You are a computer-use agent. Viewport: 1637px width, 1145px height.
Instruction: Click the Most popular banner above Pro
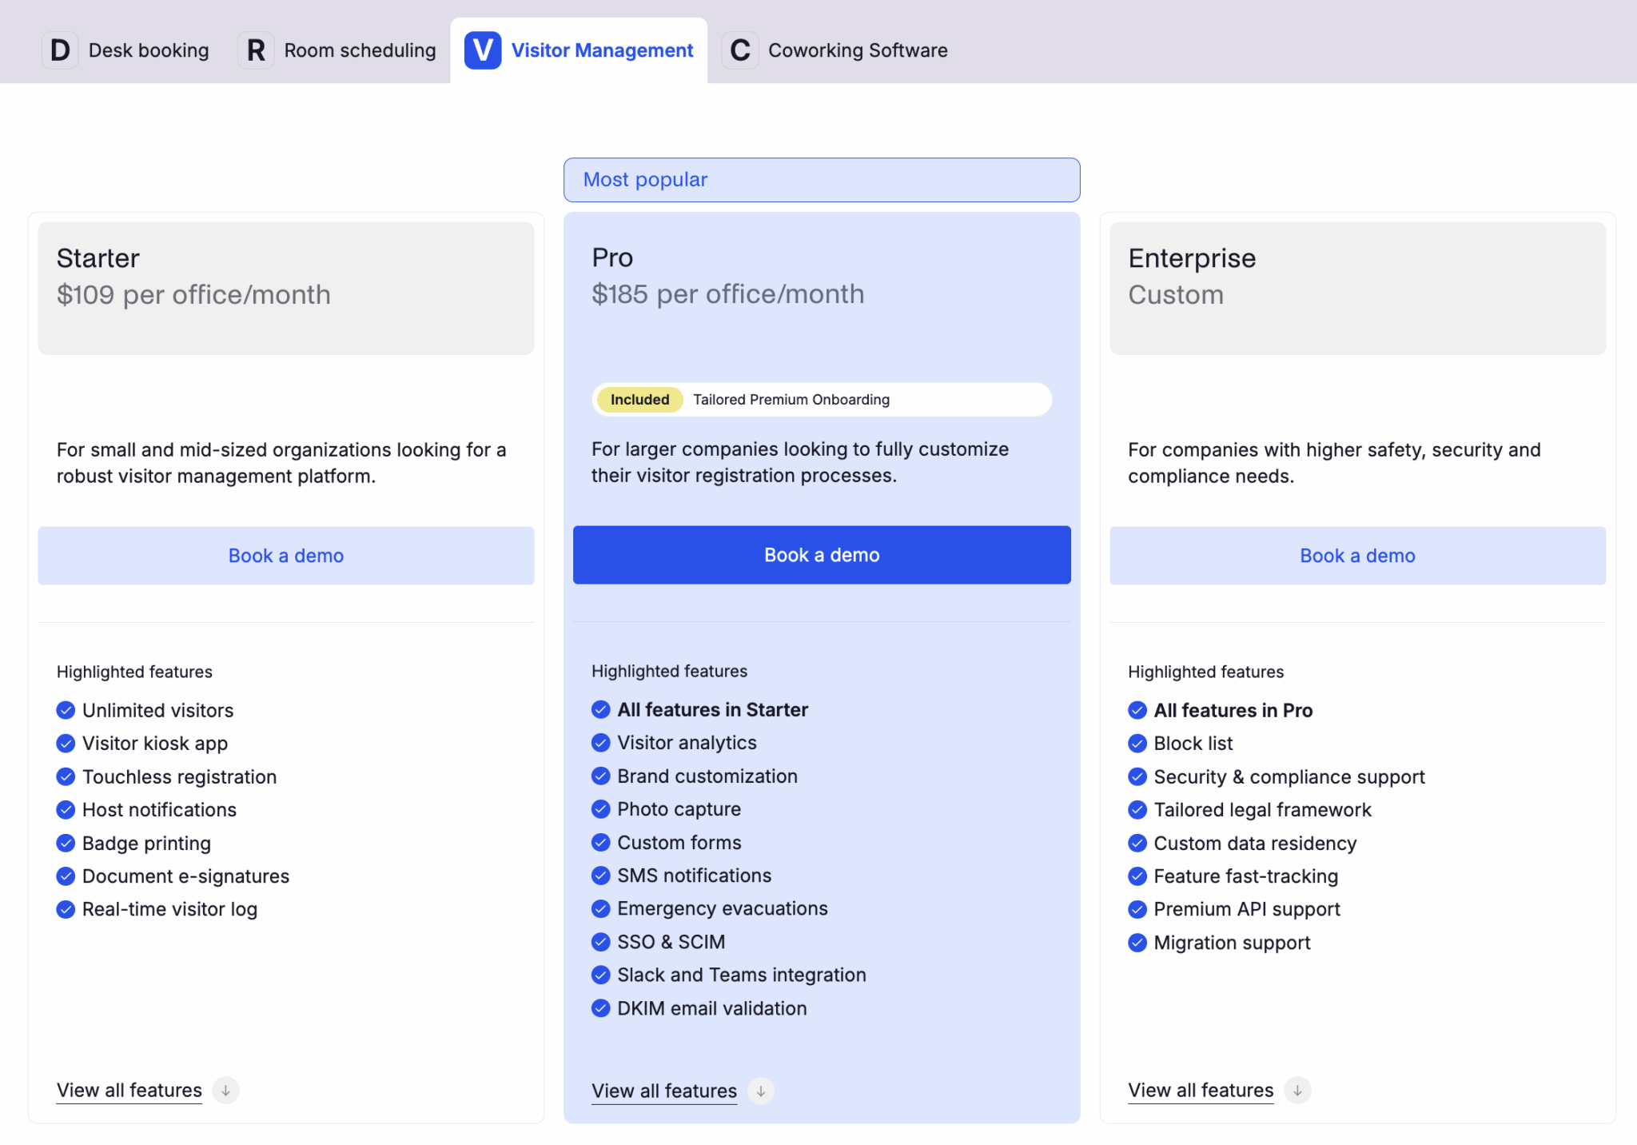[822, 179]
